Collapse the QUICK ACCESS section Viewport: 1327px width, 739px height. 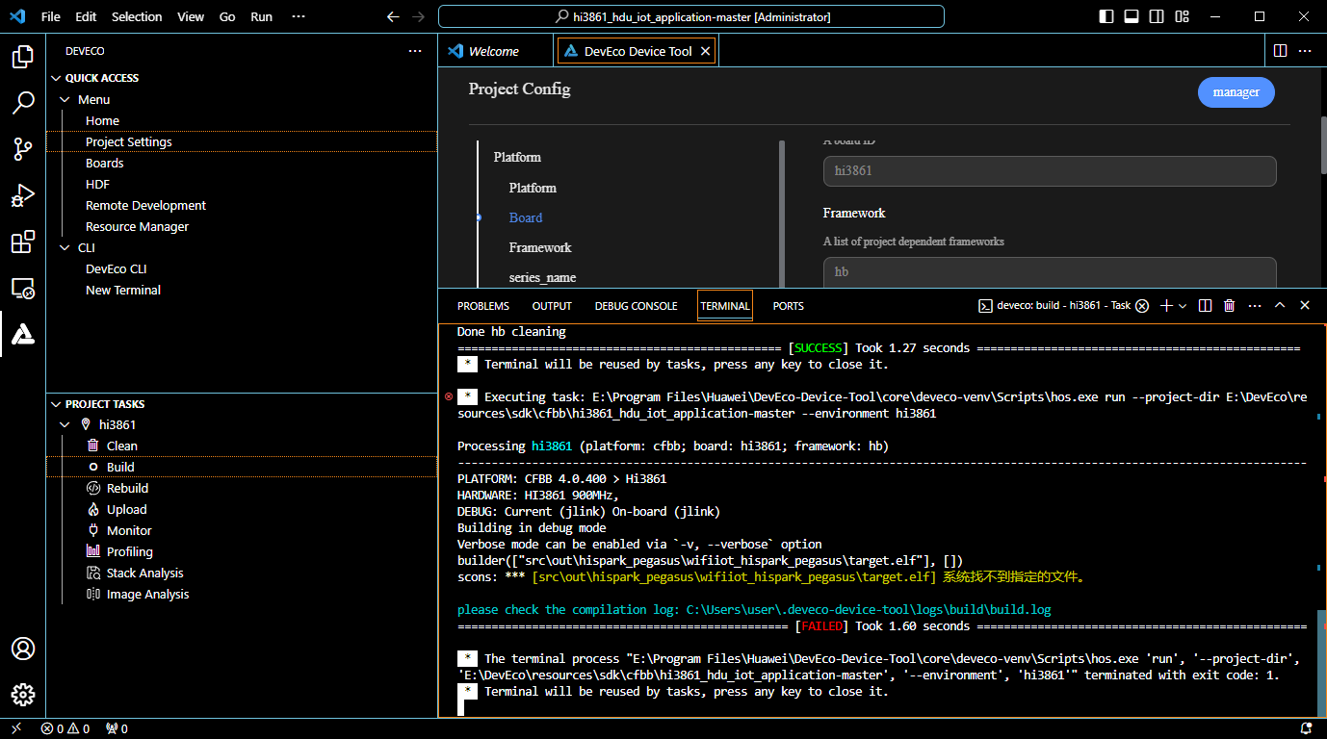coord(56,78)
